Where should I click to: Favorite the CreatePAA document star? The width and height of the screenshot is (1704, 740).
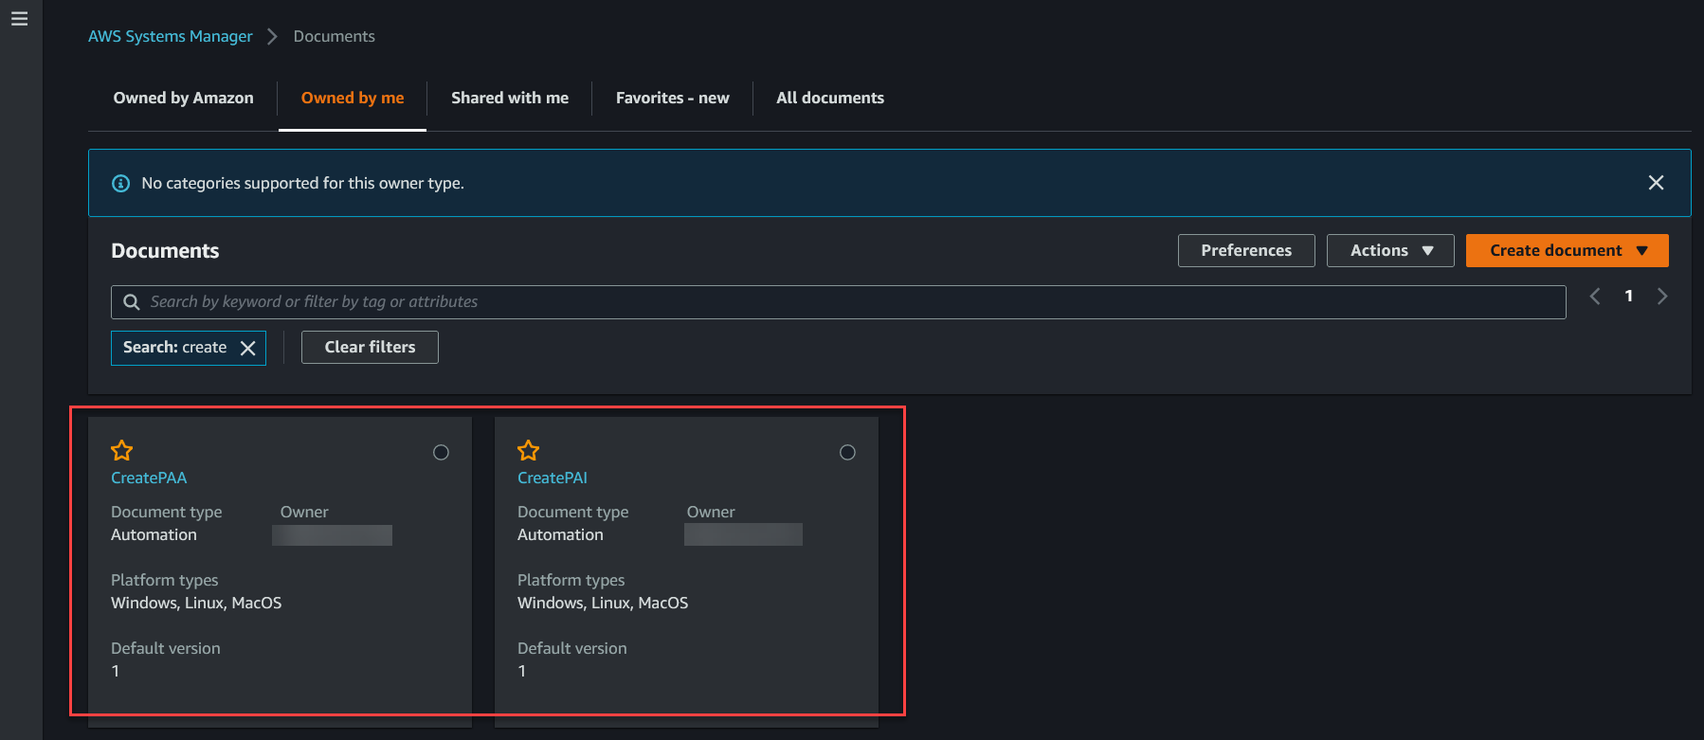tap(122, 450)
